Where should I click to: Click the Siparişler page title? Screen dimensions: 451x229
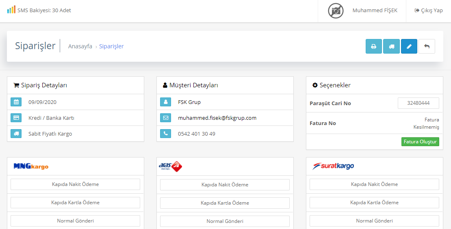click(x=35, y=46)
